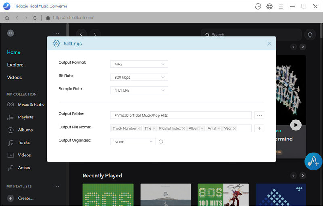The width and height of the screenshot is (323, 206).
Task: Remove the Playlist Index tag
Action: [x=184, y=128]
